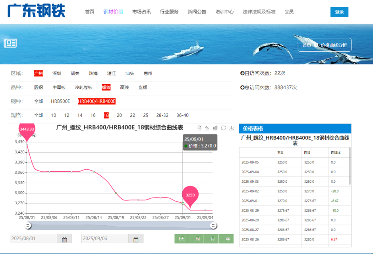Show one-week range with 一周 button
Viewport: 373px width, 254px height.
click(195, 239)
